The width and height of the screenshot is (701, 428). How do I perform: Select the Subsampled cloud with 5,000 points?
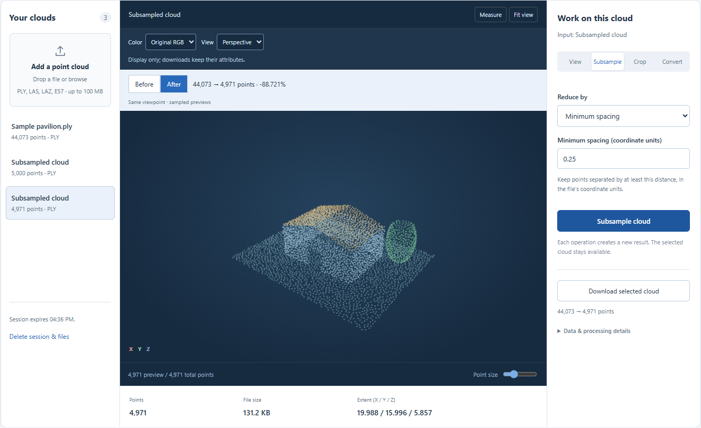(60, 167)
